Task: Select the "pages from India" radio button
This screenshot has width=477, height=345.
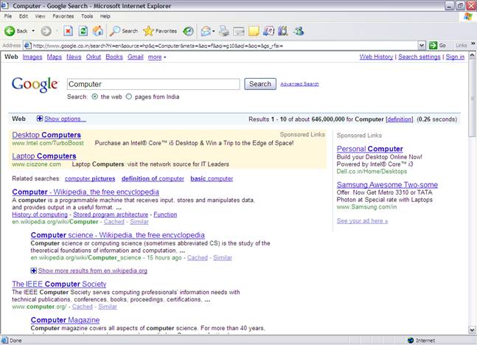Action: (129, 97)
